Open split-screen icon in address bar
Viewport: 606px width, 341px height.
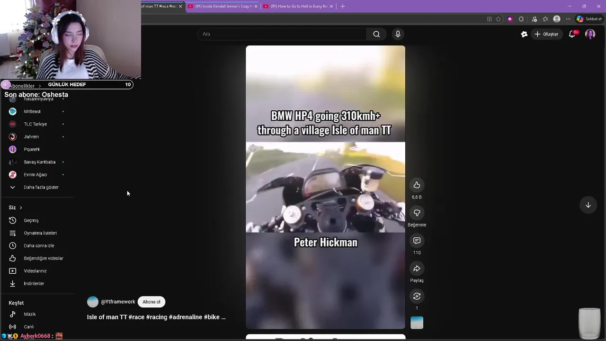489,19
